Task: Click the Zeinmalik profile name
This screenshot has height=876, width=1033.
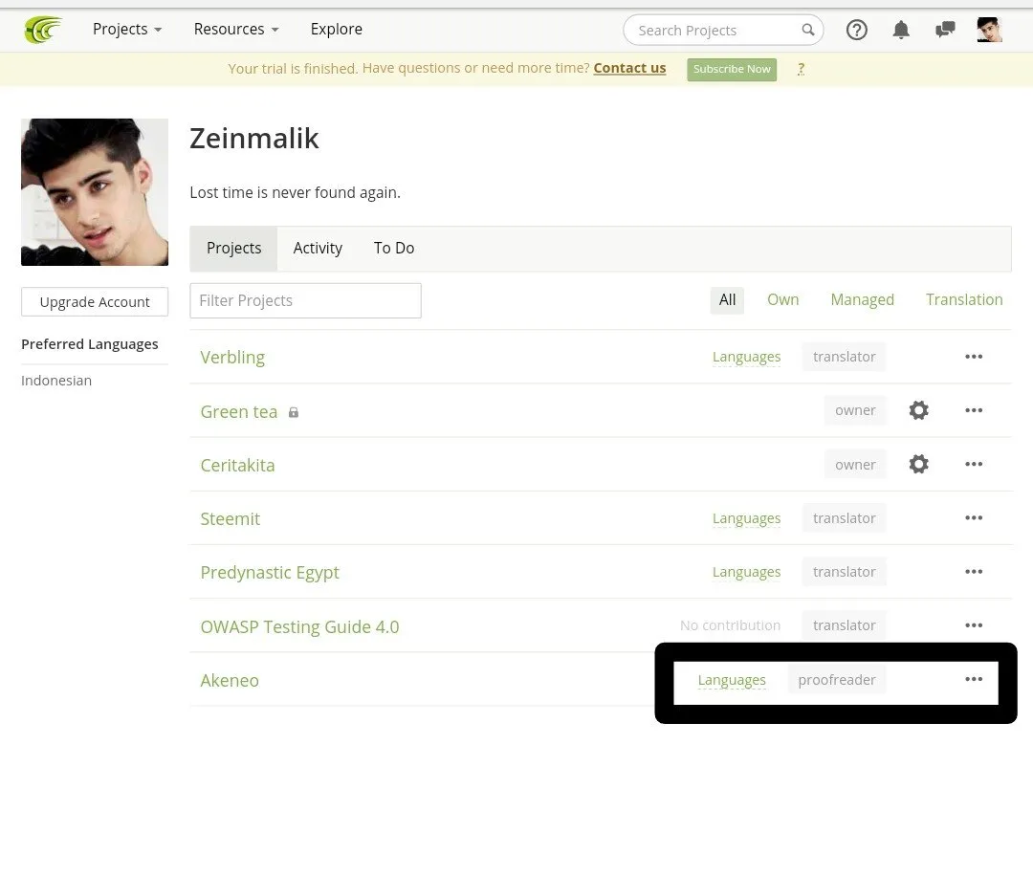Action: point(254,139)
